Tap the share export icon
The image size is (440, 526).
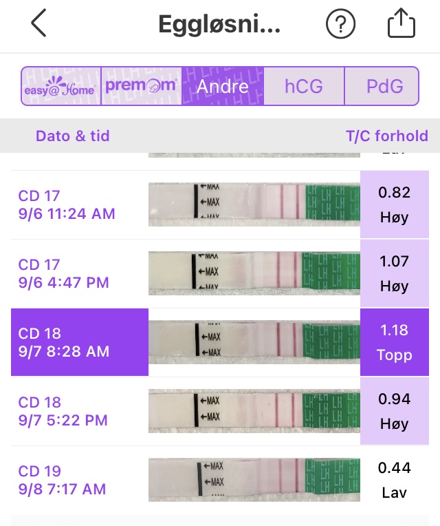point(401,25)
